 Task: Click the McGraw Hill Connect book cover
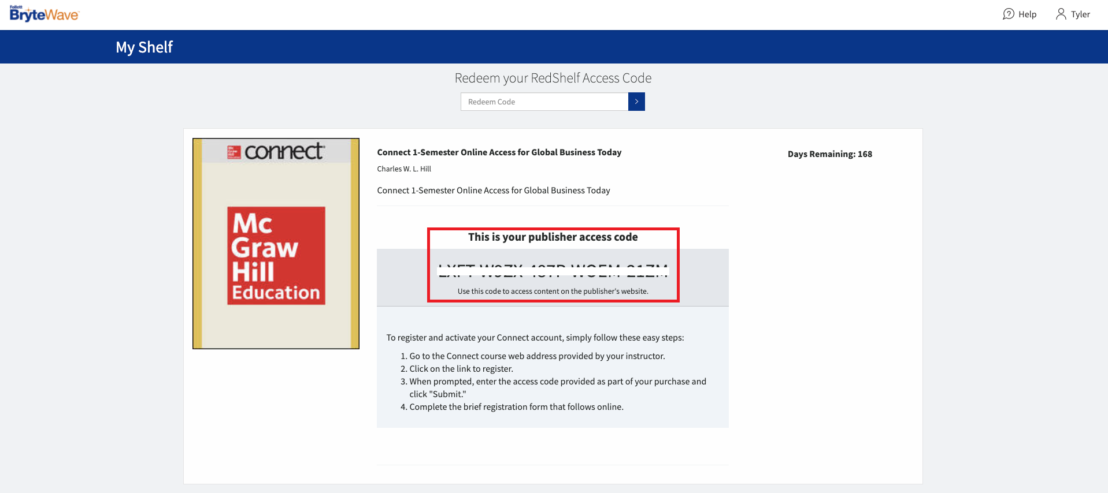pyautogui.click(x=276, y=244)
